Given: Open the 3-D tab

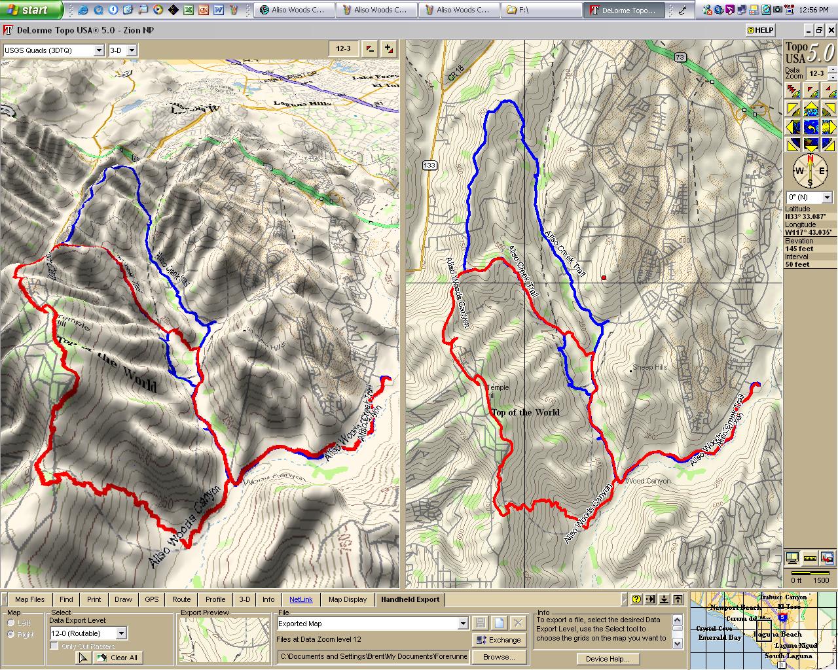Looking at the screenshot, I should pos(244,599).
